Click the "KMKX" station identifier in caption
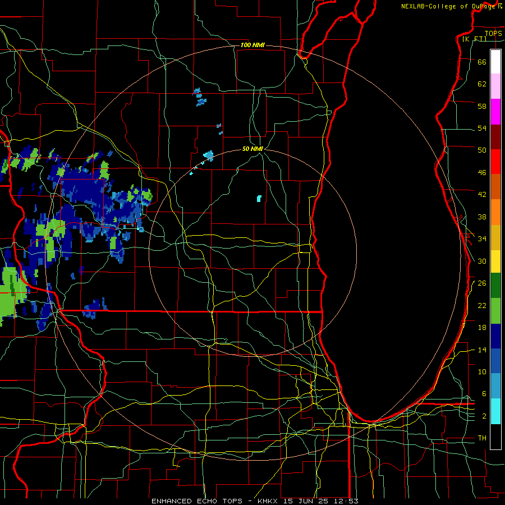 269,501
